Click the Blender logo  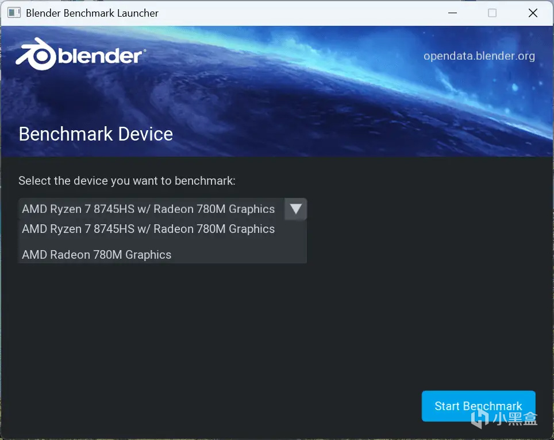(80, 54)
